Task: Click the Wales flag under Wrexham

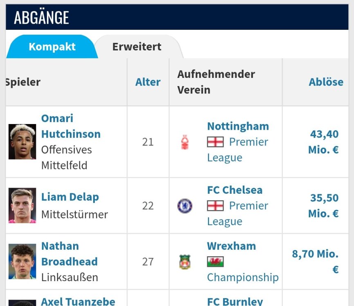Action: point(215,262)
